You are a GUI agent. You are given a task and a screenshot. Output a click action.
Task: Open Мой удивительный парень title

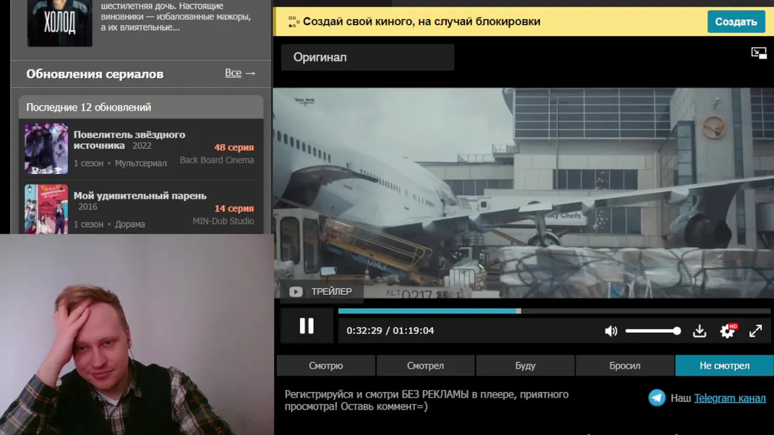coord(140,196)
